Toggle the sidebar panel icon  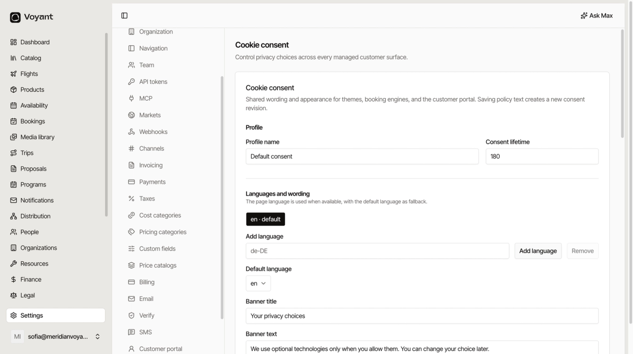pos(124,16)
